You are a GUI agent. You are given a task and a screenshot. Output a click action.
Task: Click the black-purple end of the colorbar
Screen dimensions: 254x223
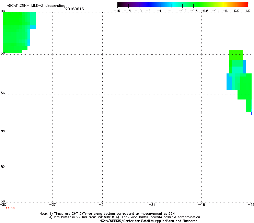click(123, 4)
